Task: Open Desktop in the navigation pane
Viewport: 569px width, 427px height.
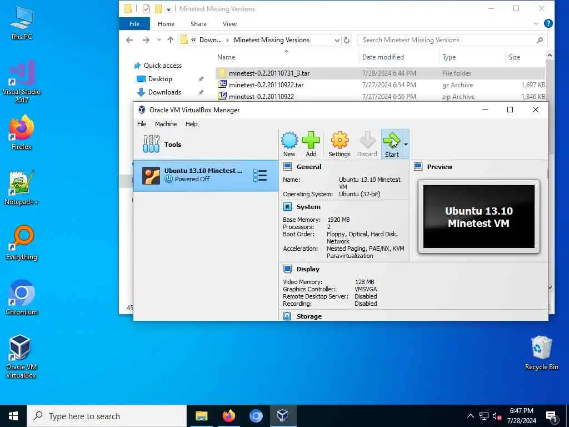Action: pos(160,79)
